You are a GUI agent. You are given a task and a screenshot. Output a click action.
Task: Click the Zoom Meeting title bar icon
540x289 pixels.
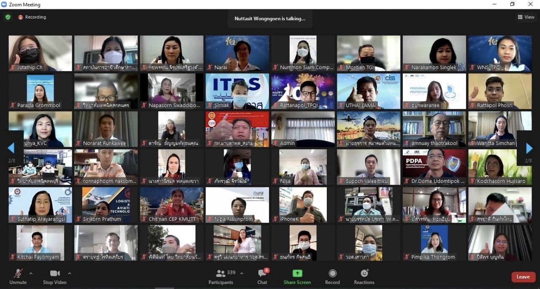coord(4,5)
